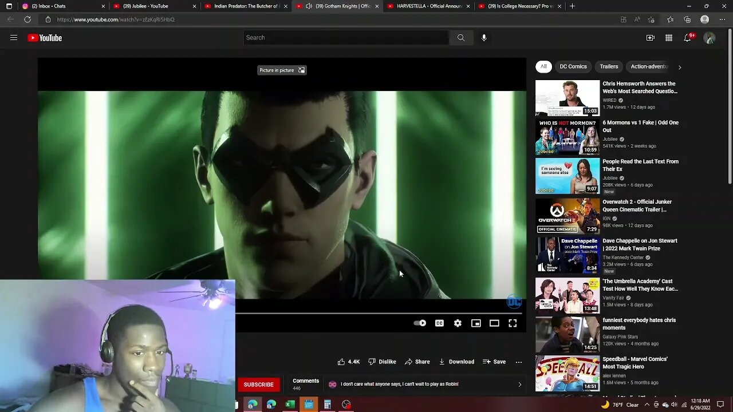
Task: Select the Action-adventure filter chip
Action: (649, 66)
